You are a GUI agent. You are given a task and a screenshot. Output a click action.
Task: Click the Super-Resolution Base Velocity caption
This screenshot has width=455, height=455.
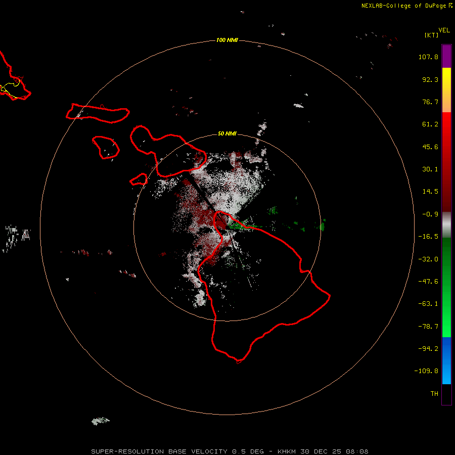pyautogui.click(x=230, y=451)
